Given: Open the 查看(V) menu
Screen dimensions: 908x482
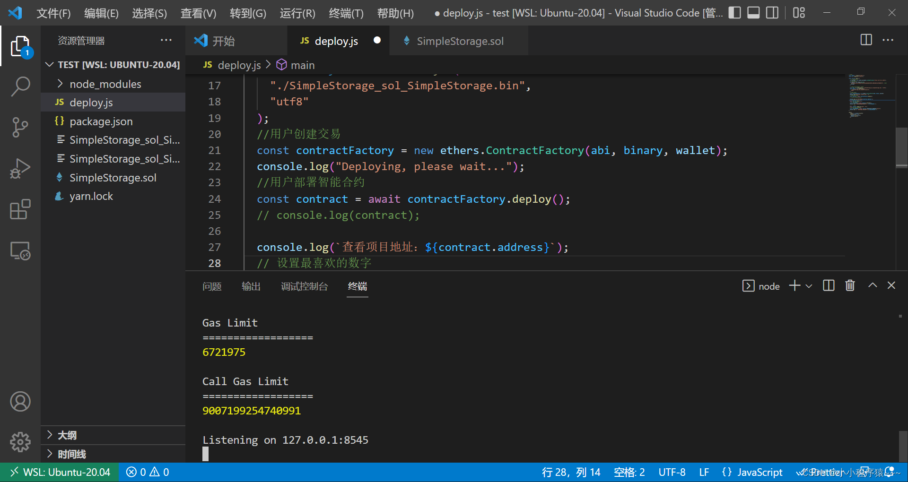Looking at the screenshot, I should point(198,13).
